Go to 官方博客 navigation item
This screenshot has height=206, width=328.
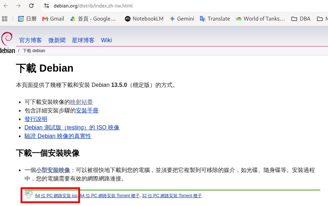(31, 40)
